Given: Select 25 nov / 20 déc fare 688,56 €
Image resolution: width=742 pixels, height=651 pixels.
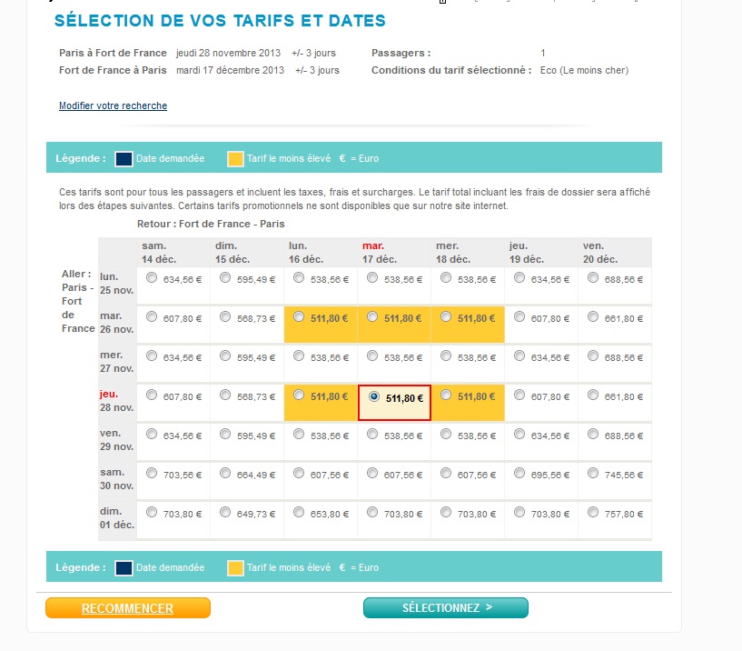Looking at the screenshot, I should [593, 277].
